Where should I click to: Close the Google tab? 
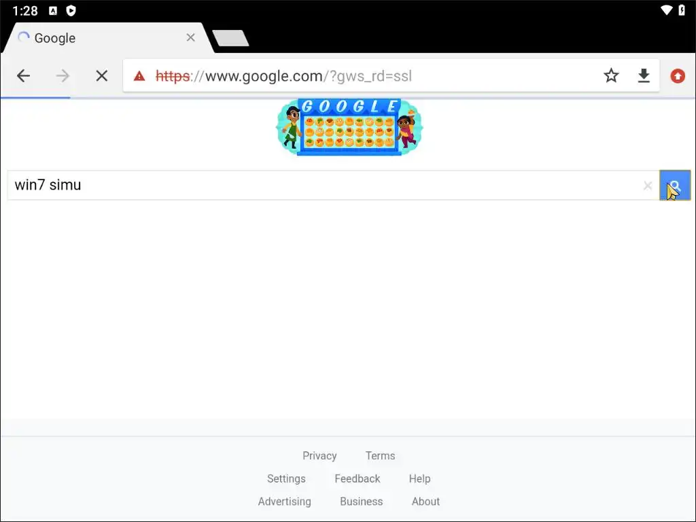190,38
